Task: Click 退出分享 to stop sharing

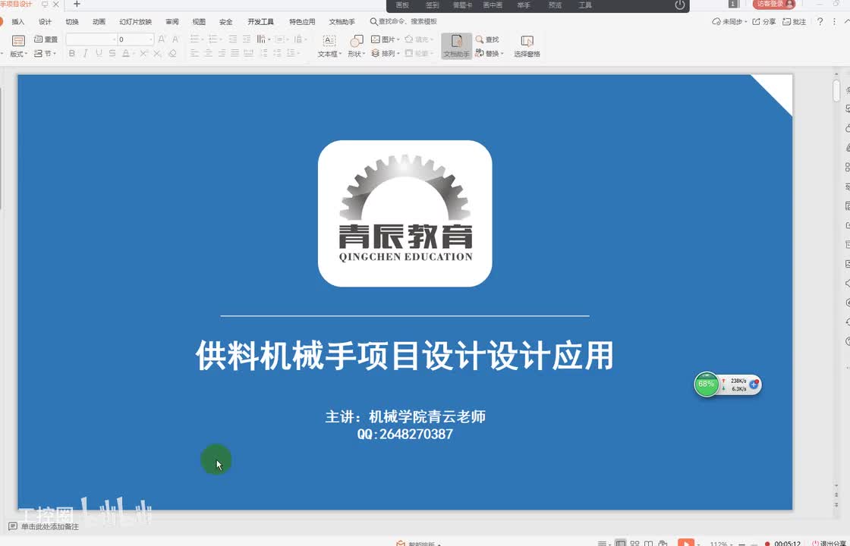Action: (830, 543)
